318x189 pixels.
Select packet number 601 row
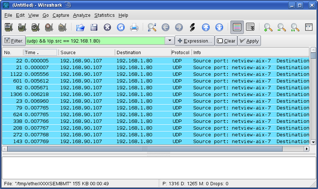click(x=156, y=81)
